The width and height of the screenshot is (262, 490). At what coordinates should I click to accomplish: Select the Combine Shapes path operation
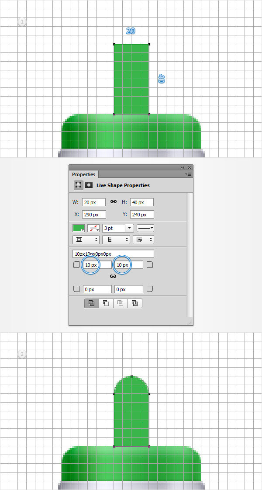[x=91, y=303]
